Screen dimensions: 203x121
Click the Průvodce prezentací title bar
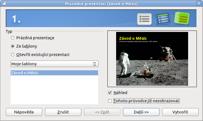101,4
